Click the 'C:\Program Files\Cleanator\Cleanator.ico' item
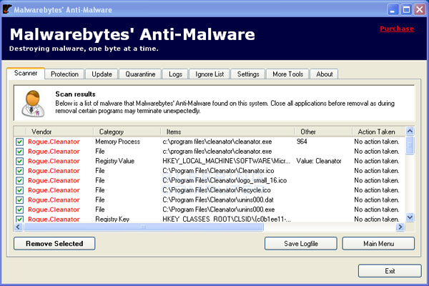The width and height of the screenshot is (429, 286). click(218, 171)
